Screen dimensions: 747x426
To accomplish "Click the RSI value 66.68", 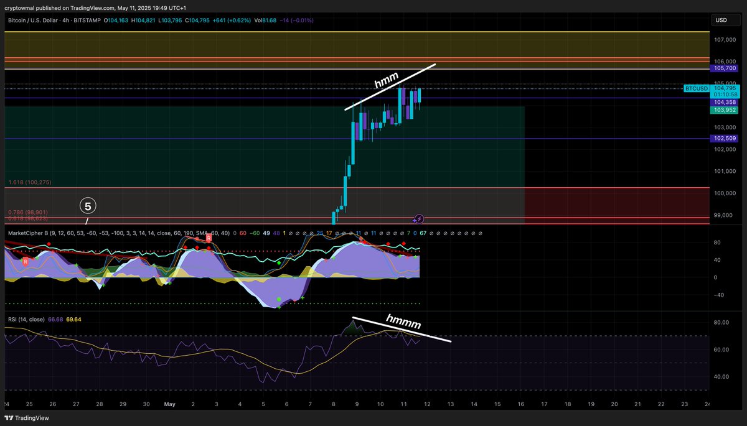I will coord(55,319).
